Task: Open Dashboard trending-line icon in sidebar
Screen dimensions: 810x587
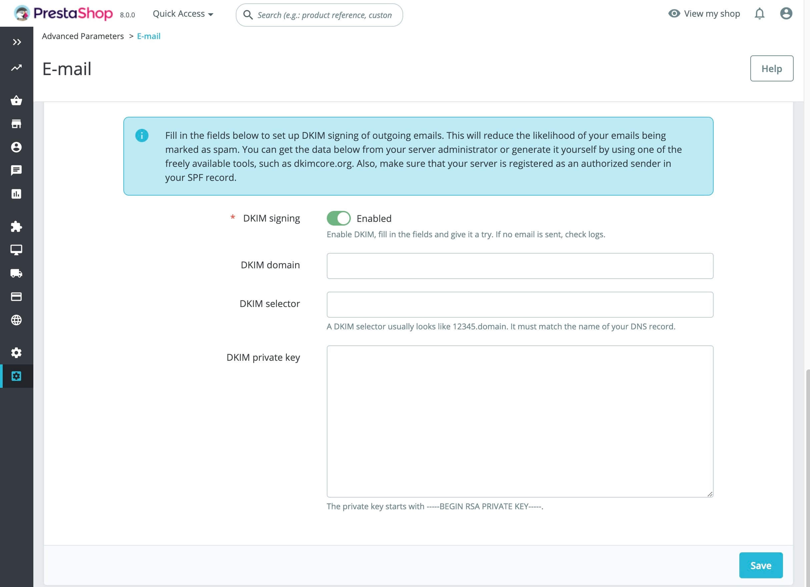Action: pos(16,67)
